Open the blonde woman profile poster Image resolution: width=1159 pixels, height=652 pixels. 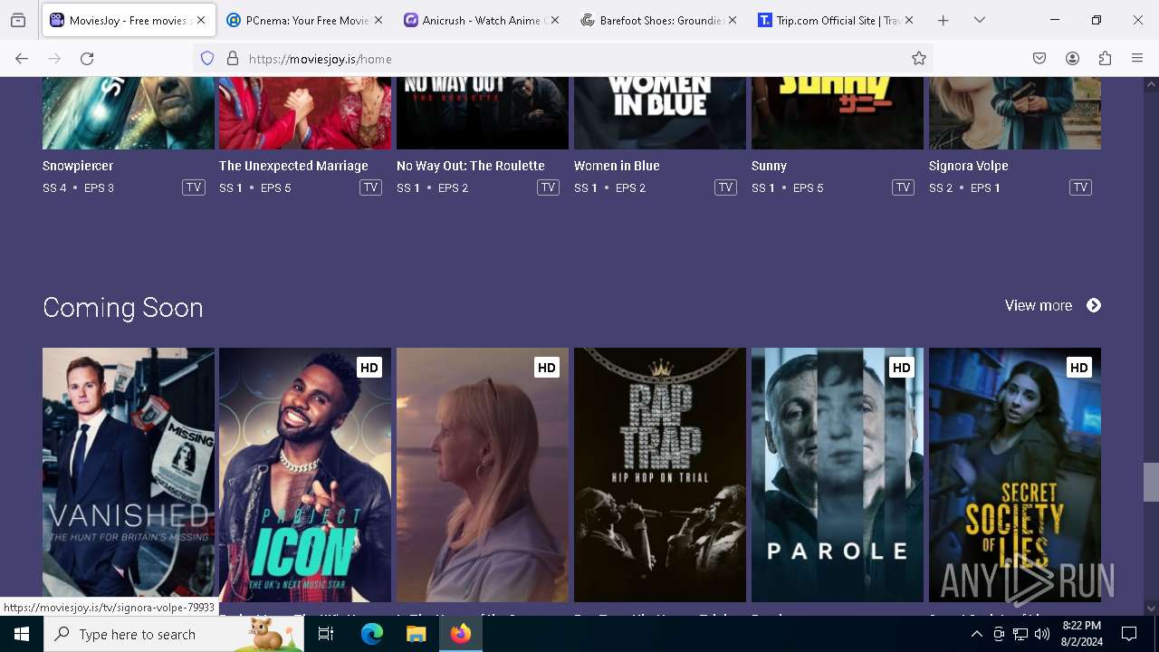click(483, 475)
